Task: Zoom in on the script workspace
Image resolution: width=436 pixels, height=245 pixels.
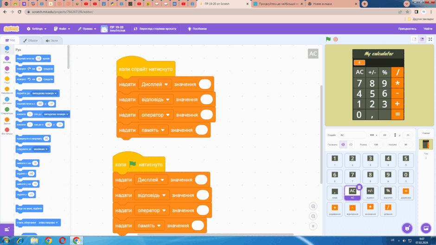Action: tap(313, 207)
